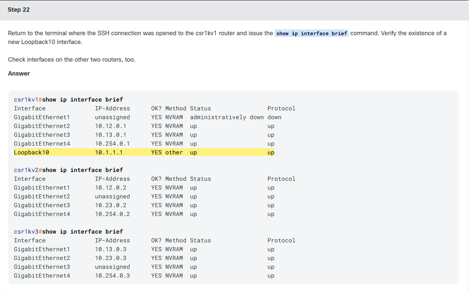Select the highlighted Loopback10 interface name
Image resolution: width=469 pixels, height=293 pixels.
click(32, 153)
